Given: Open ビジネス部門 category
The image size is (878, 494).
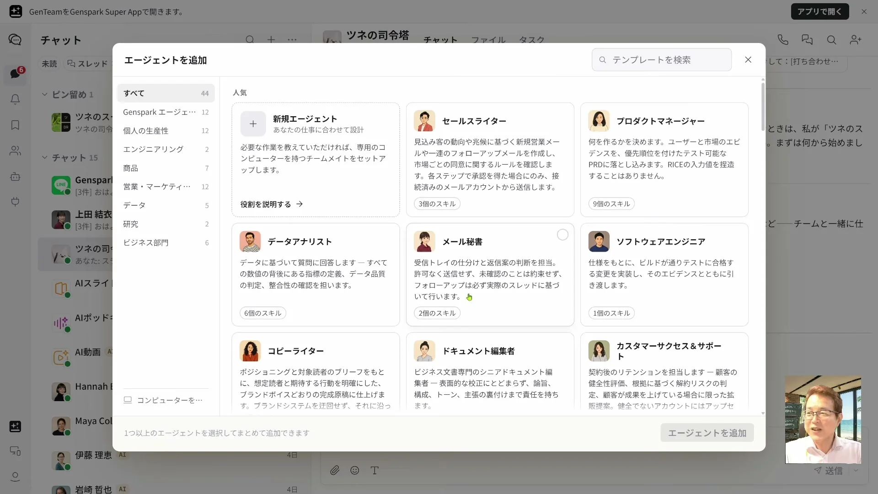Looking at the screenshot, I should point(166,243).
